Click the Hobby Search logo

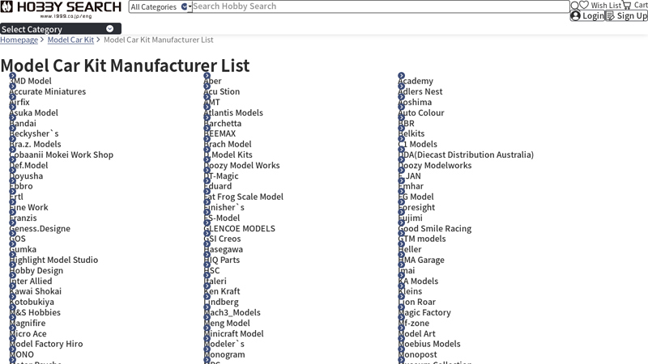[x=61, y=10]
